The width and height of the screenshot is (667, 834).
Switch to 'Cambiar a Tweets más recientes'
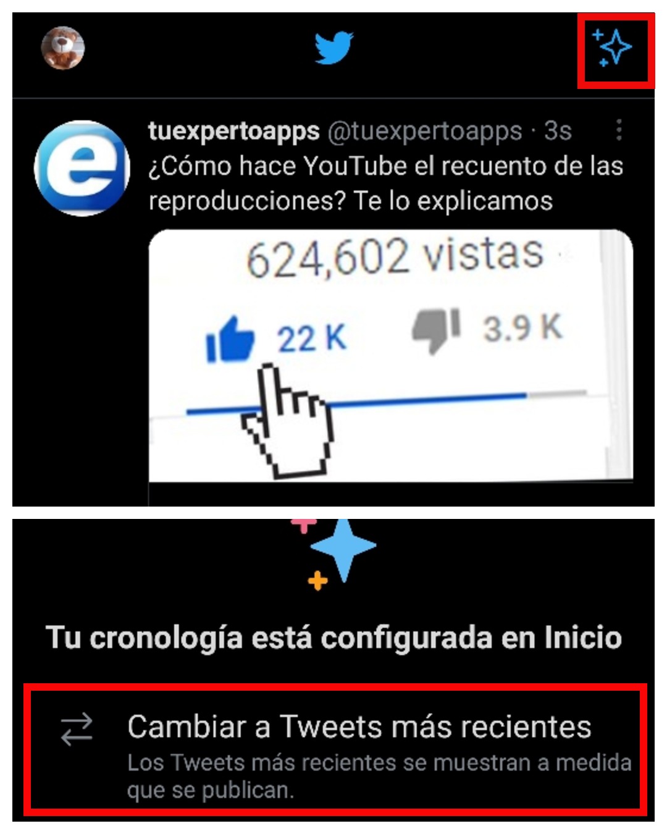point(335,751)
